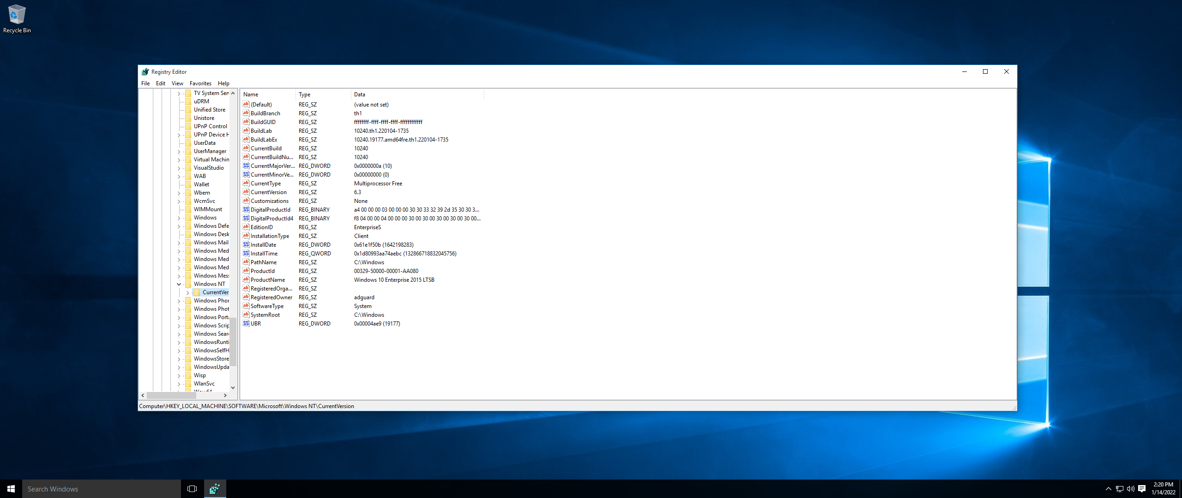Screen dimensions: 1182x498
Task: Click the tree vertical scrollbar thumb
Action: tap(233, 342)
